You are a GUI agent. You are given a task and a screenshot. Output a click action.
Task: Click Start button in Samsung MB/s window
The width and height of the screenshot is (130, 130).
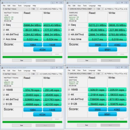(x=87, y=60)
